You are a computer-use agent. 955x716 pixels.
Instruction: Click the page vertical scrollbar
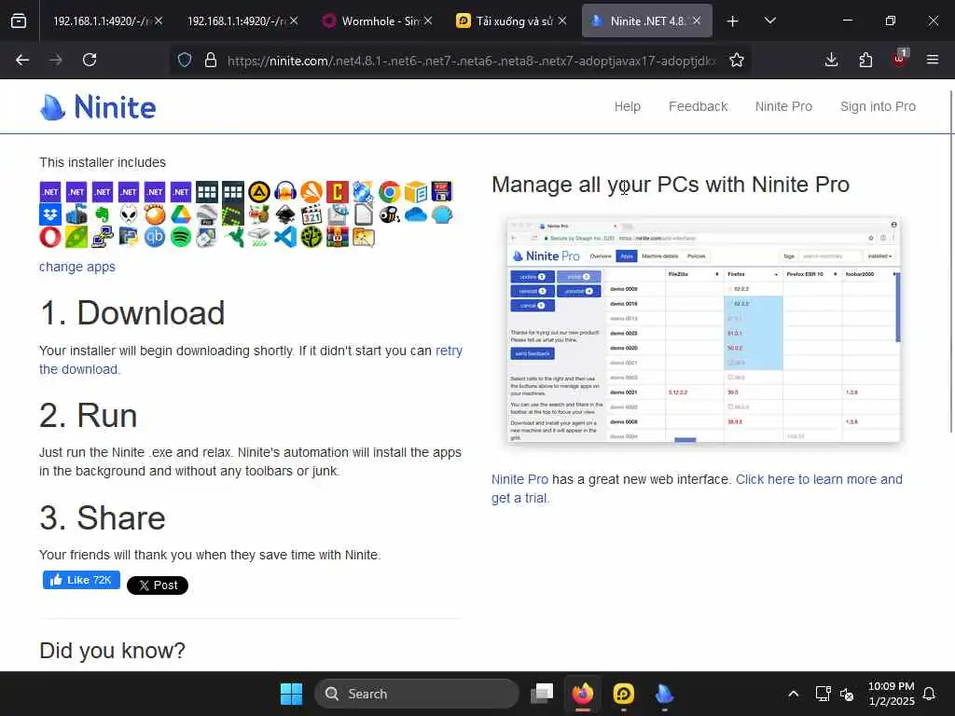(951, 262)
